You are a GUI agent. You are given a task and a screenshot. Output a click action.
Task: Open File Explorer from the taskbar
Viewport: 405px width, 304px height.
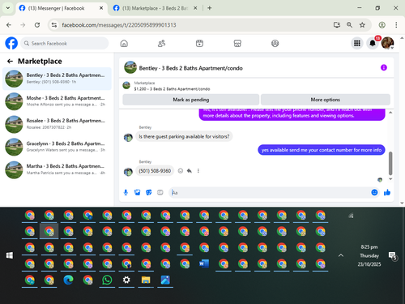click(x=146, y=280)
